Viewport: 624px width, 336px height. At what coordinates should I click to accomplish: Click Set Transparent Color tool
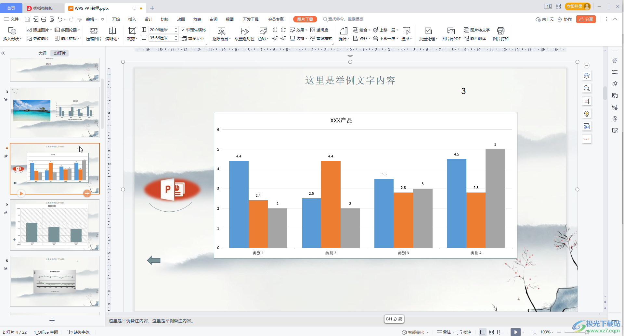(244, 34)
